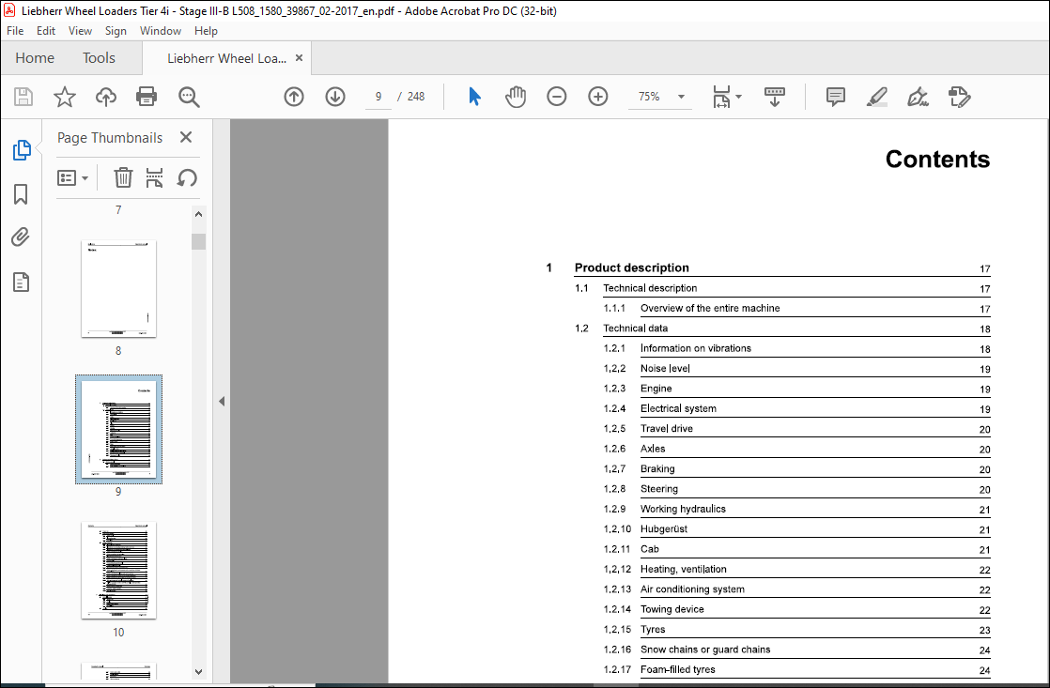The height and width of the screenshot is (688, 1050).
Task: Select the page 8 thumbnail
Action: [x=118, y=289]
